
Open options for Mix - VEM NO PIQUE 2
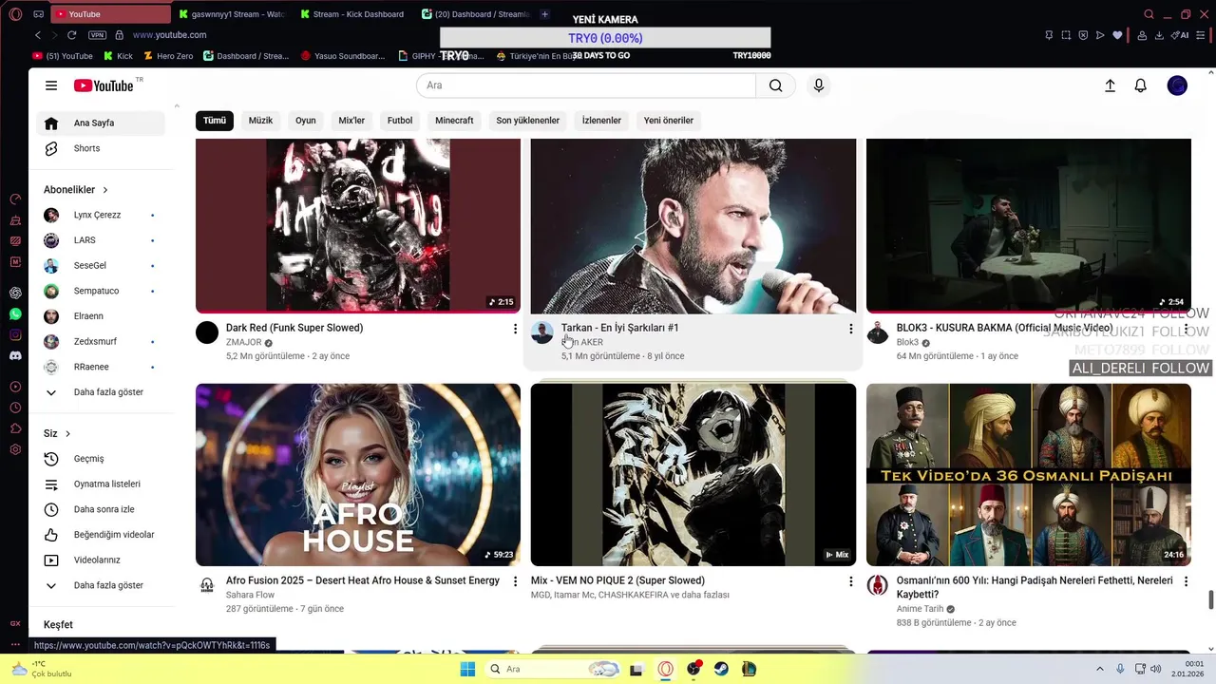tap(850, 581)
